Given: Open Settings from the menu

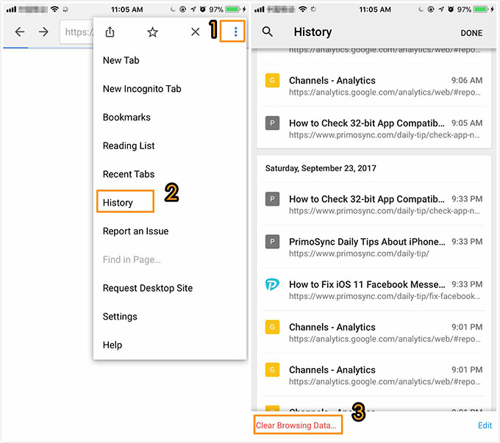Looking at the screenshot, I should click(120, 317).
